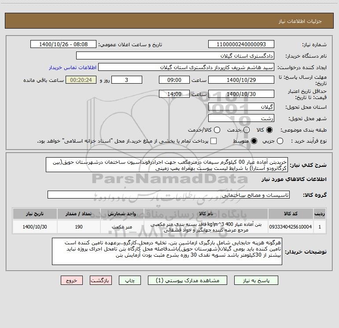Click the quantity cell 190
Image resolution: width=339 pixels, height=328 pixels.
79,227
